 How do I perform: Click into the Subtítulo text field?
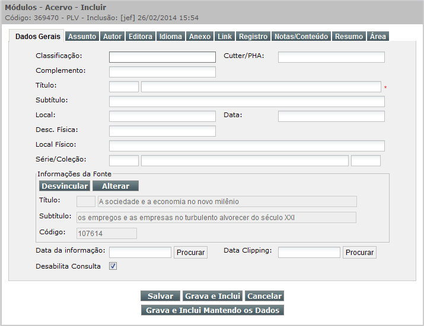pos(247,101)
